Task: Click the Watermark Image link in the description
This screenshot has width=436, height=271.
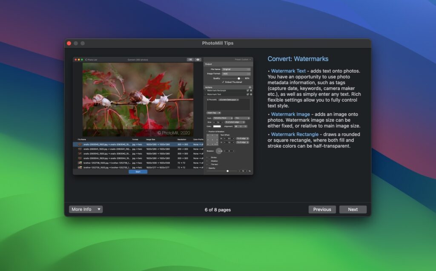Action: [291, 114]
